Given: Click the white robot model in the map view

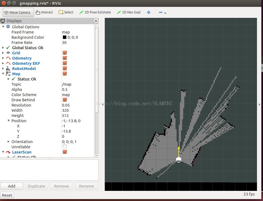Looking at the screenshot, I should pyautogui.click(x=179, y=160).
